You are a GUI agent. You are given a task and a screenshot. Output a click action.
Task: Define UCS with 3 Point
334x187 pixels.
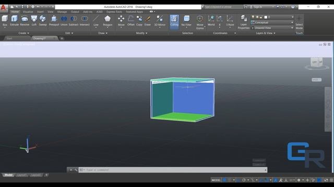230,21
